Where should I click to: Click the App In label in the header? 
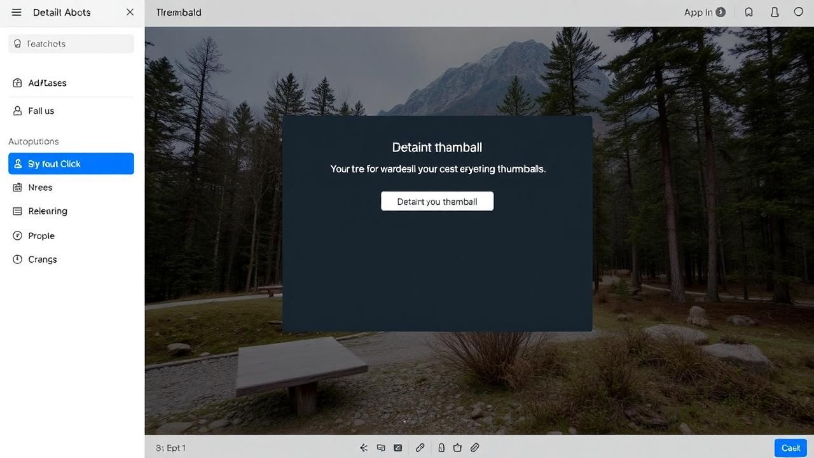[698, 12]
